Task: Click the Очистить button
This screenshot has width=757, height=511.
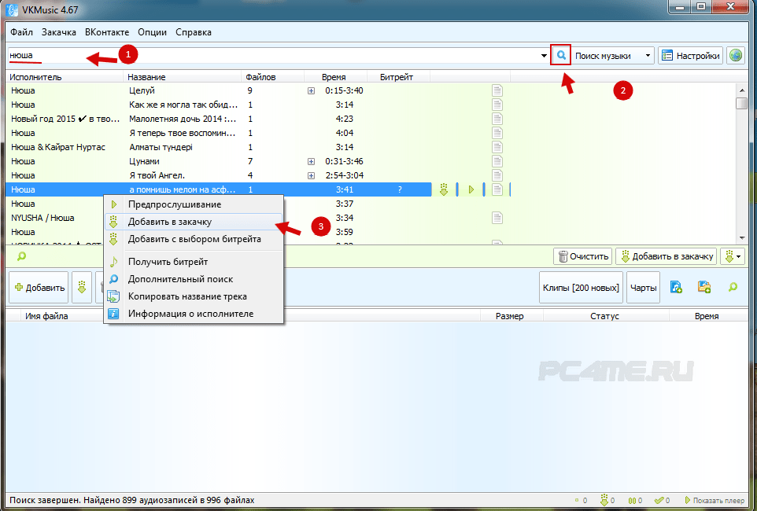Action: (x=583, y=256)
